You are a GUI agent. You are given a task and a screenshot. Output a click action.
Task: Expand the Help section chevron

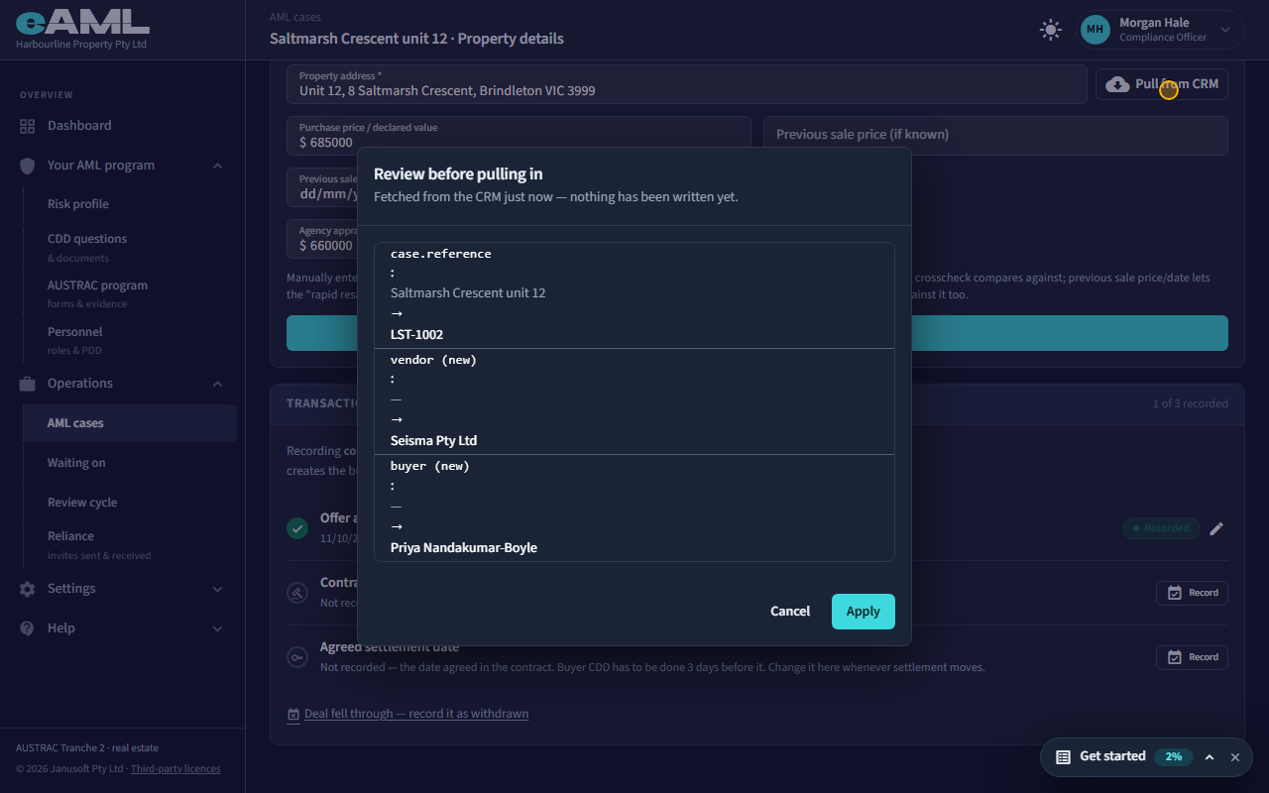(x=217, y=628)
